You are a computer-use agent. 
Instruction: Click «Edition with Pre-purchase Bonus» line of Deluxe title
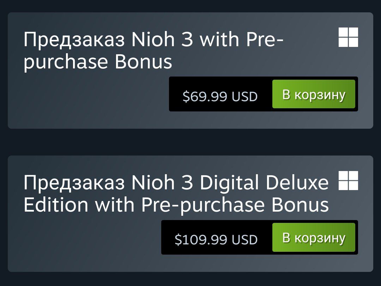(x=176, y=205)
